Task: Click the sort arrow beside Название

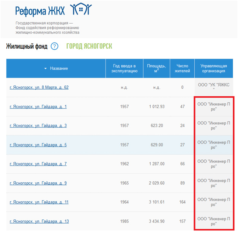Action: tap(46, 68)
